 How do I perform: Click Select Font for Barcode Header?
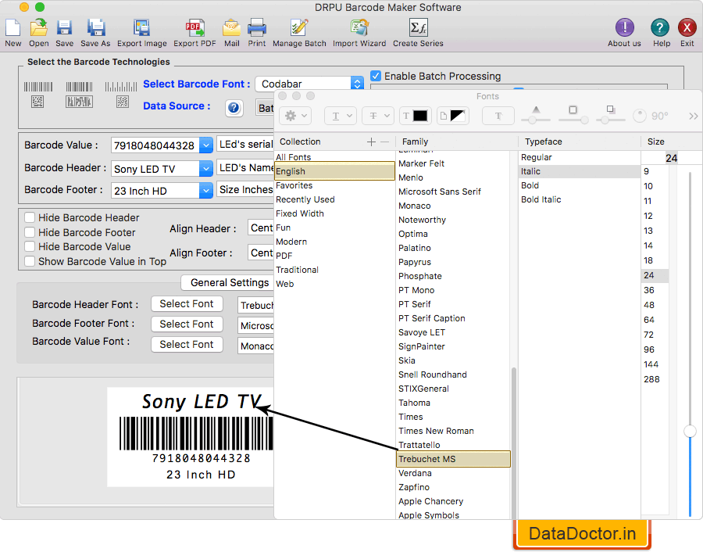tap(187, 304)
